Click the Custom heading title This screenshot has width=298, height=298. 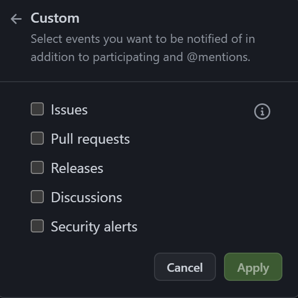coord(55,18)
